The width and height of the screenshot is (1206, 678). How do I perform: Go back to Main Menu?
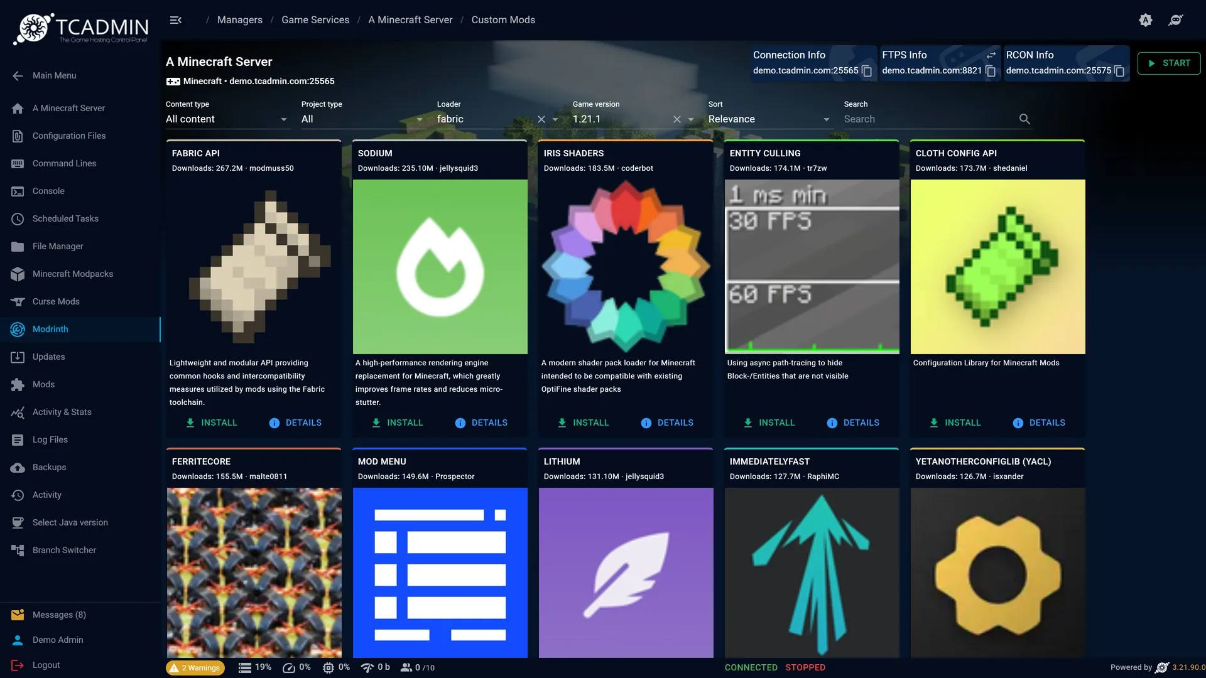point(80,75)
